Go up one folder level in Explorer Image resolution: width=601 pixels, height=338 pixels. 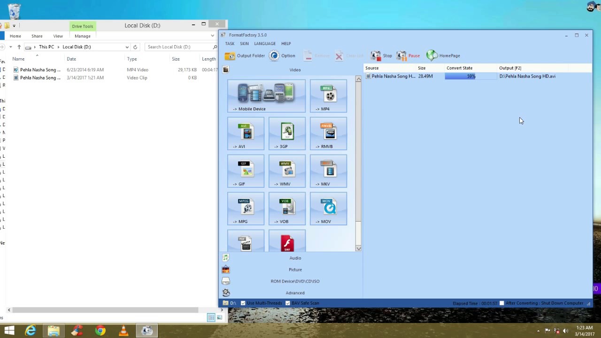(x=19, y=47)
